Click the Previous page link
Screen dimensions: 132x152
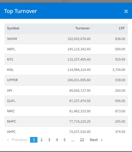click(17, 140)
